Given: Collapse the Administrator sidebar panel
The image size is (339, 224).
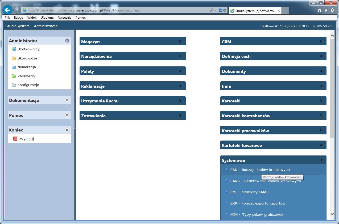Looking at the screenshot, I should pyautogui.click(x=67, y=41).
